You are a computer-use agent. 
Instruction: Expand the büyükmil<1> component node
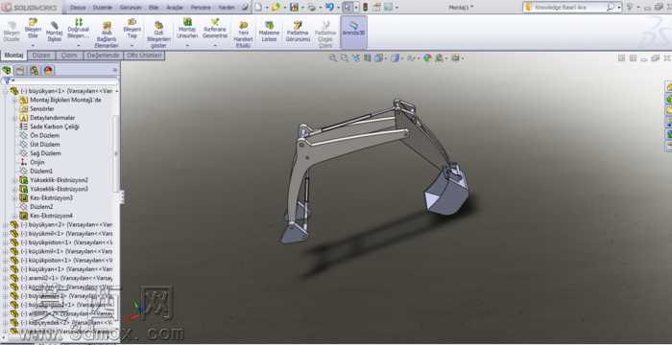click(6, 234)
